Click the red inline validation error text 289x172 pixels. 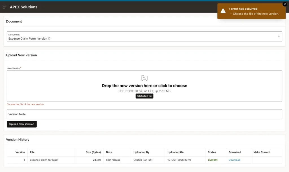point(25,104)
